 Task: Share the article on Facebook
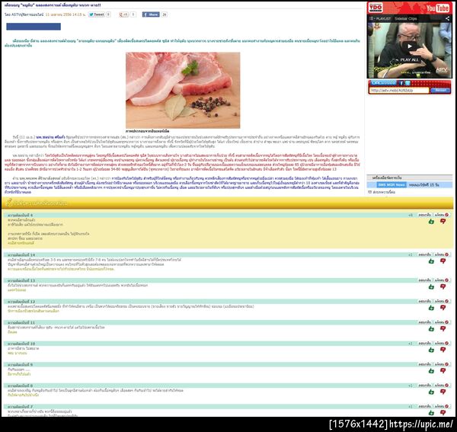pyautogui.click(x=151, y=14)
